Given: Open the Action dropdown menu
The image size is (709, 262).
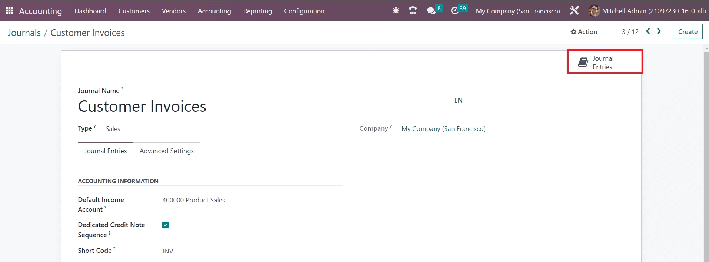Looking at the screenshot, I should pyautogui.click(x=584, y=32).
